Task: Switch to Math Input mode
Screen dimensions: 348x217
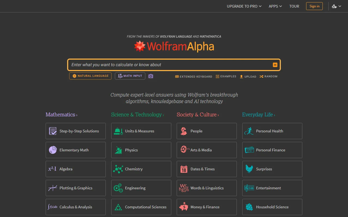Action: 130,76
